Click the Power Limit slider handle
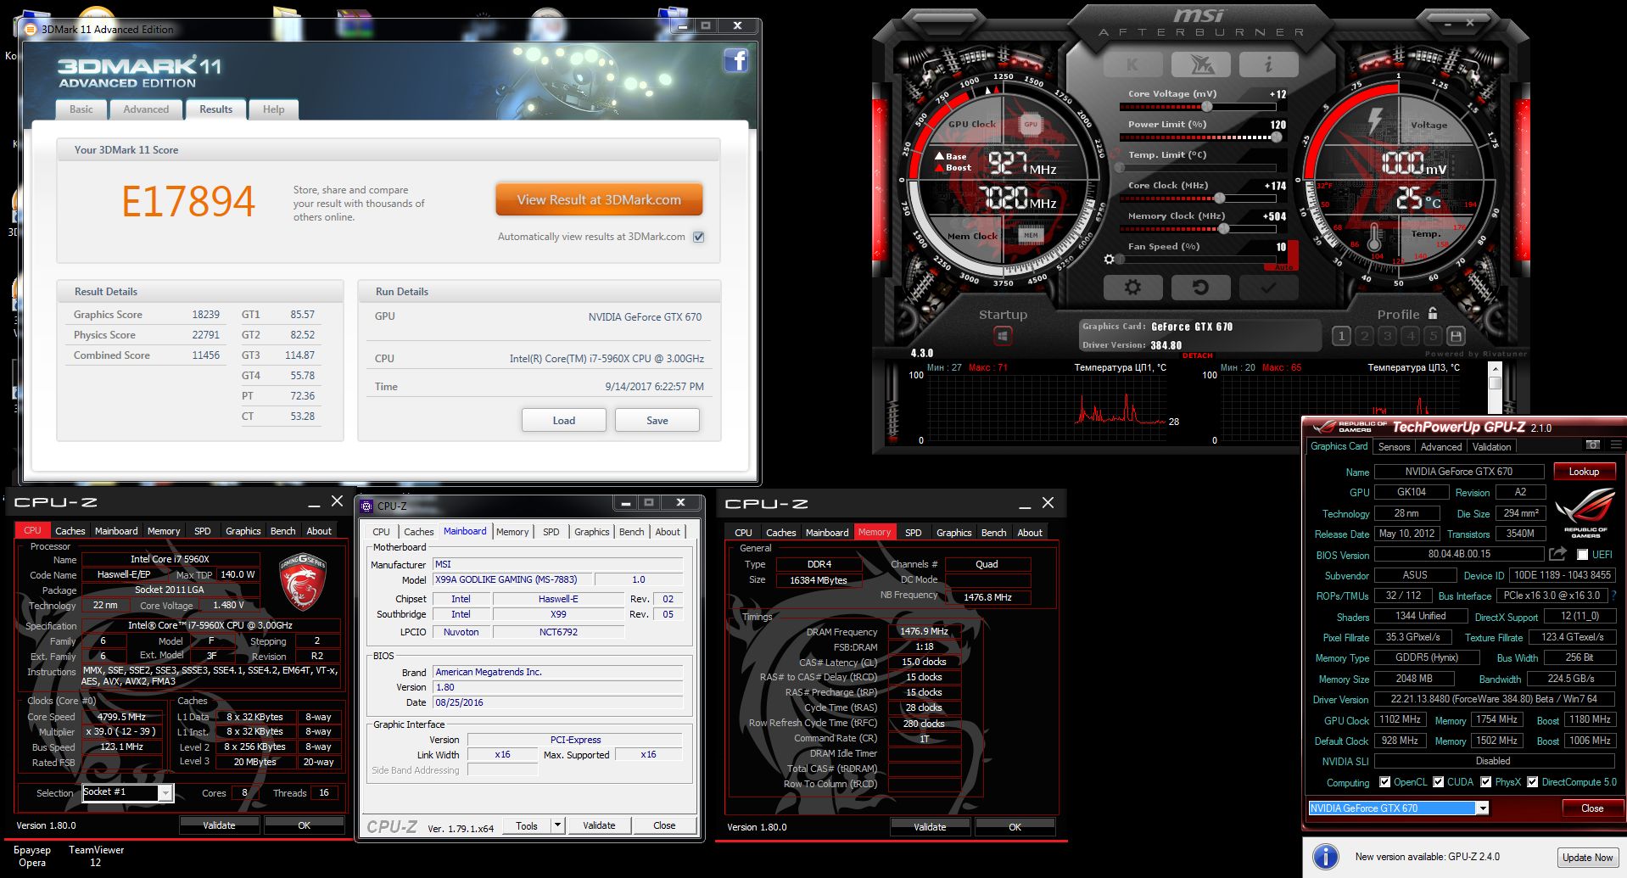The height and width of the screenshot is (878, 1627). 1275,137
